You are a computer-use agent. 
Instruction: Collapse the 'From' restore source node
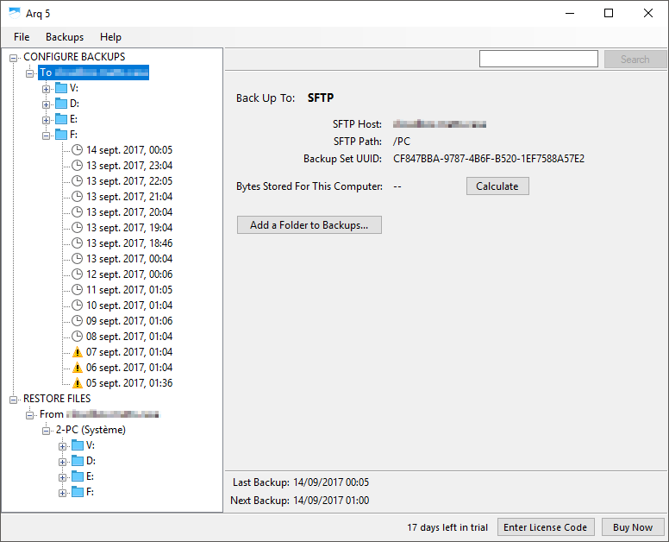point(30,415)
